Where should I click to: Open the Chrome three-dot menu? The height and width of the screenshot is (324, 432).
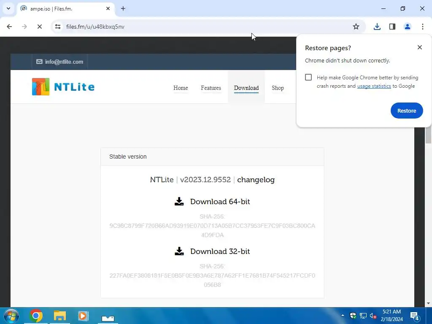tap(423, 27)
